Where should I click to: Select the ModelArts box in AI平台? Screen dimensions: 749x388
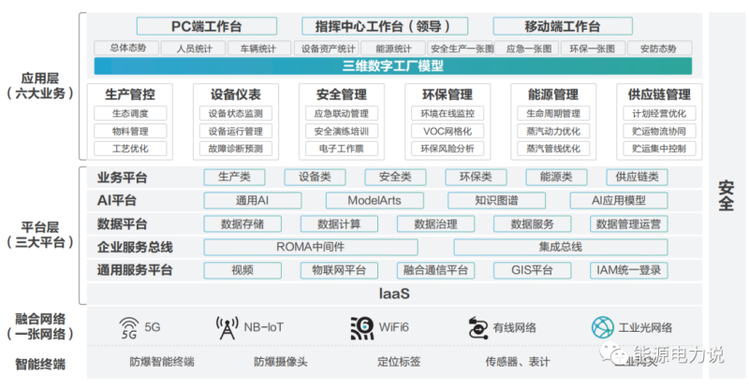click(374, 200)
